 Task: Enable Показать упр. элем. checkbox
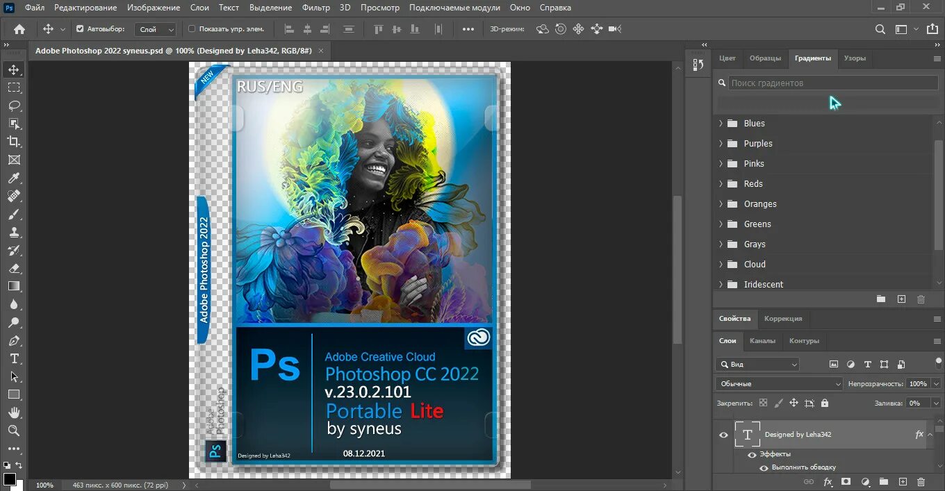point(192,29)
